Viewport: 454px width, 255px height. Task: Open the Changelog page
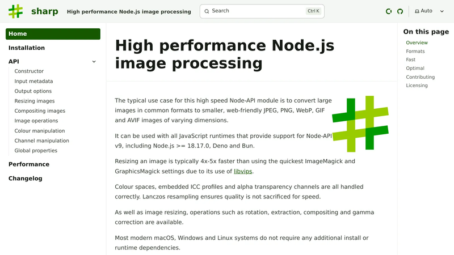pos(25,178)
